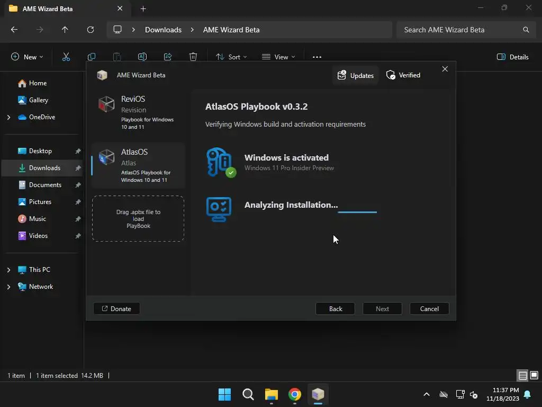Click the Rename icon in Explorer toolbar

tap(142, 57)
